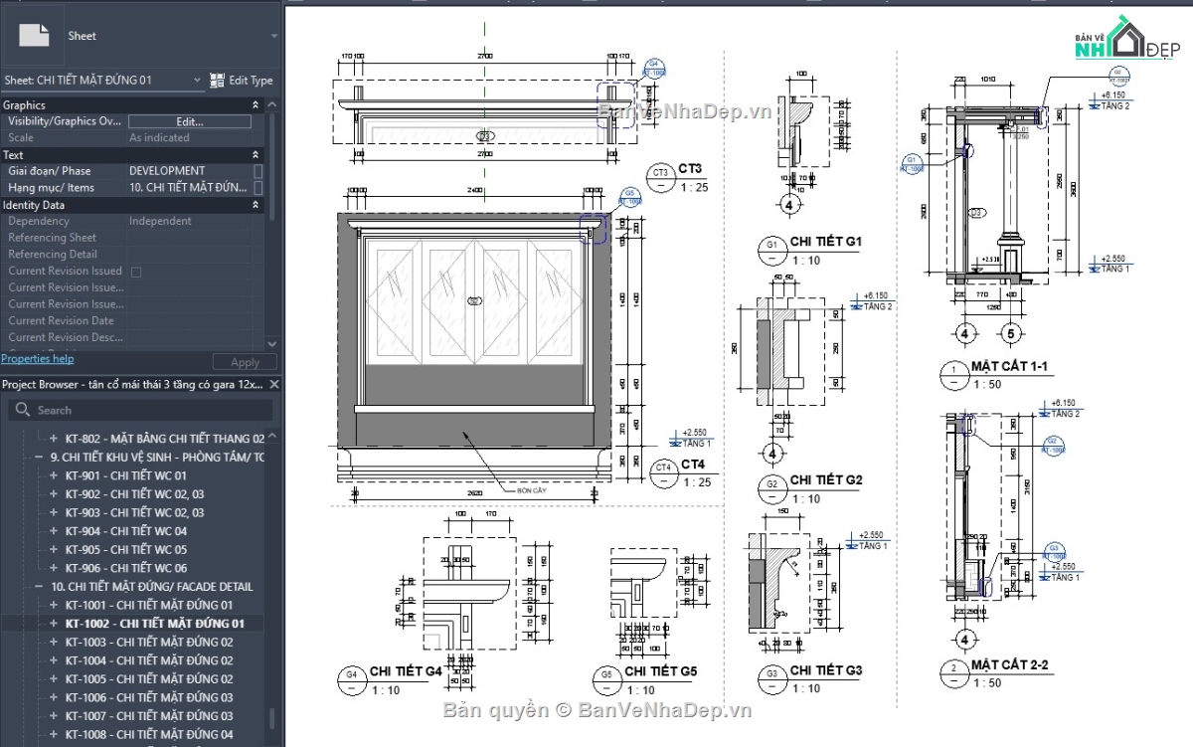Collapse the 9. CHI TIẾT KHU VỆ SINH group
The width and height of the screenshot is (1193, 747).
tap(39, 458)
